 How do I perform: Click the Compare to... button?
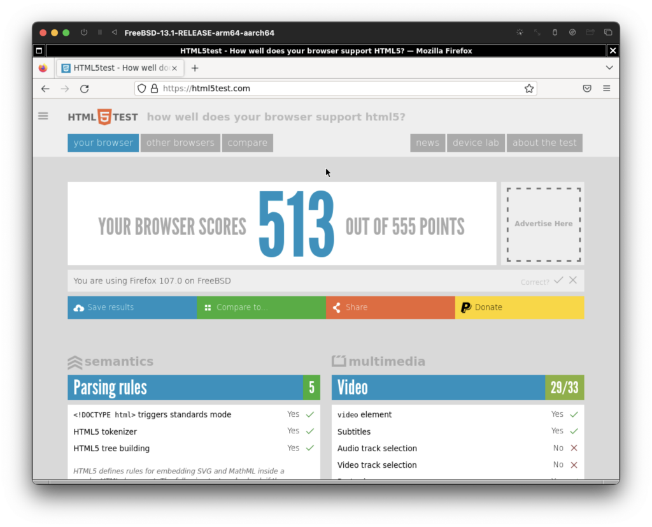[x=261, y=308]
